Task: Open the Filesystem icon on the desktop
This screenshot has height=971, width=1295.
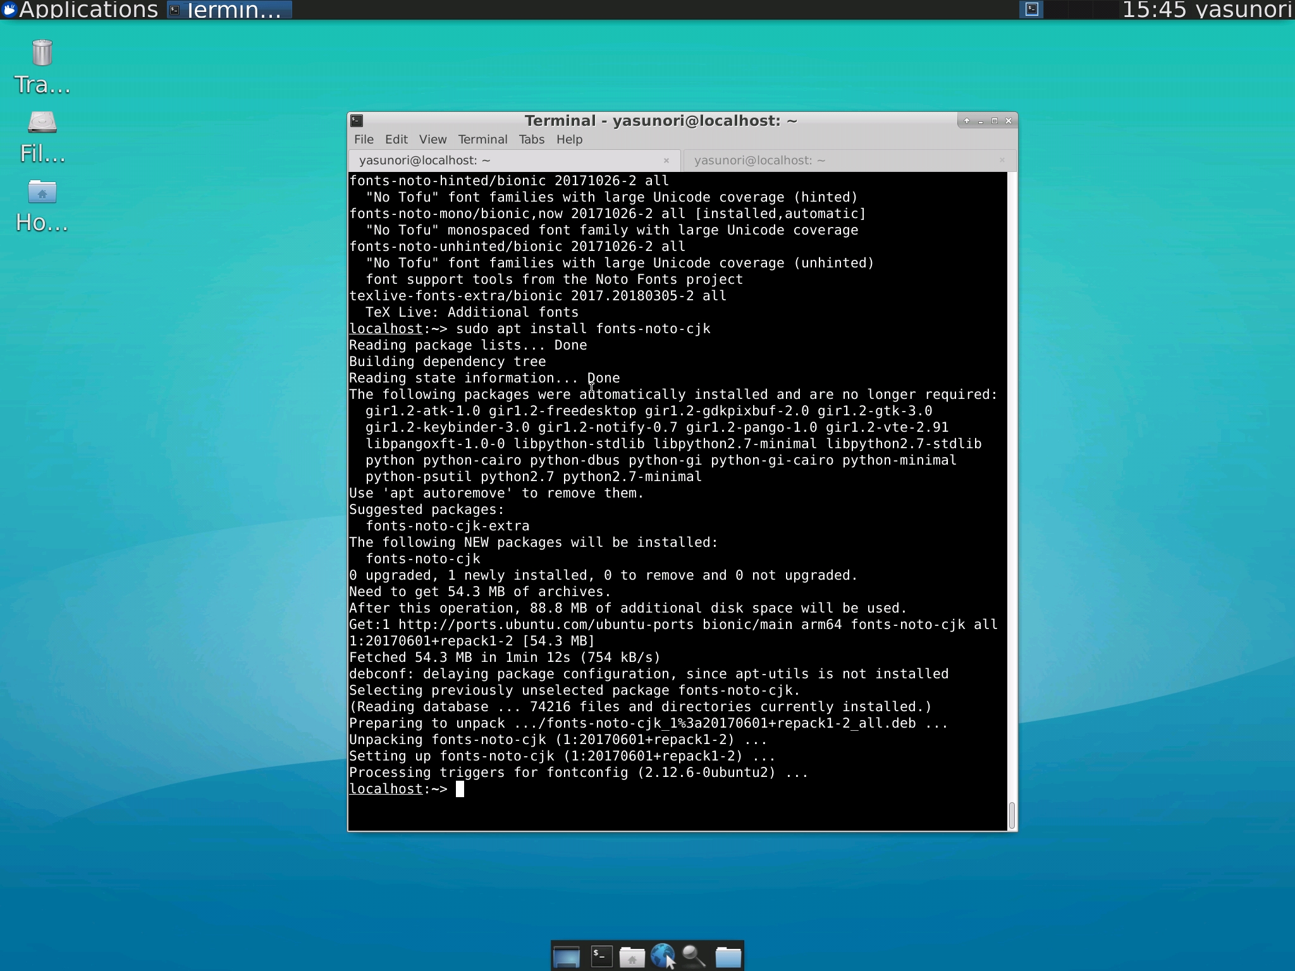Action: click(x=42, y=124)
